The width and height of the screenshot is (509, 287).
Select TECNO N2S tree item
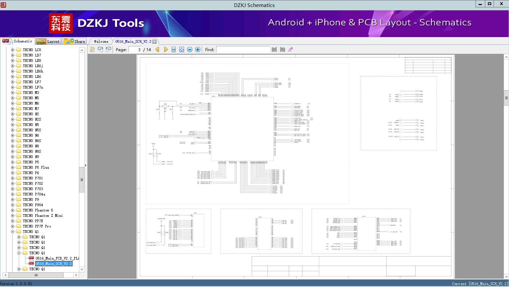click(x=32, y=119)
